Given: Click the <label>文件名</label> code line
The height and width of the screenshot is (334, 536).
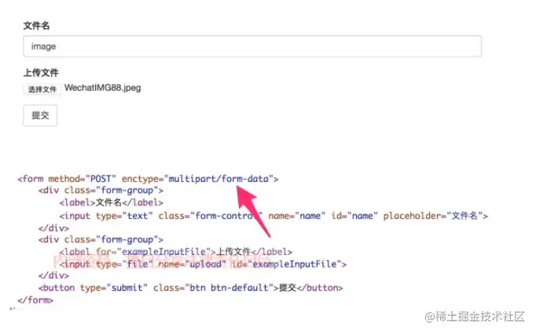Looking at the screenshot, I should (111, 203).
